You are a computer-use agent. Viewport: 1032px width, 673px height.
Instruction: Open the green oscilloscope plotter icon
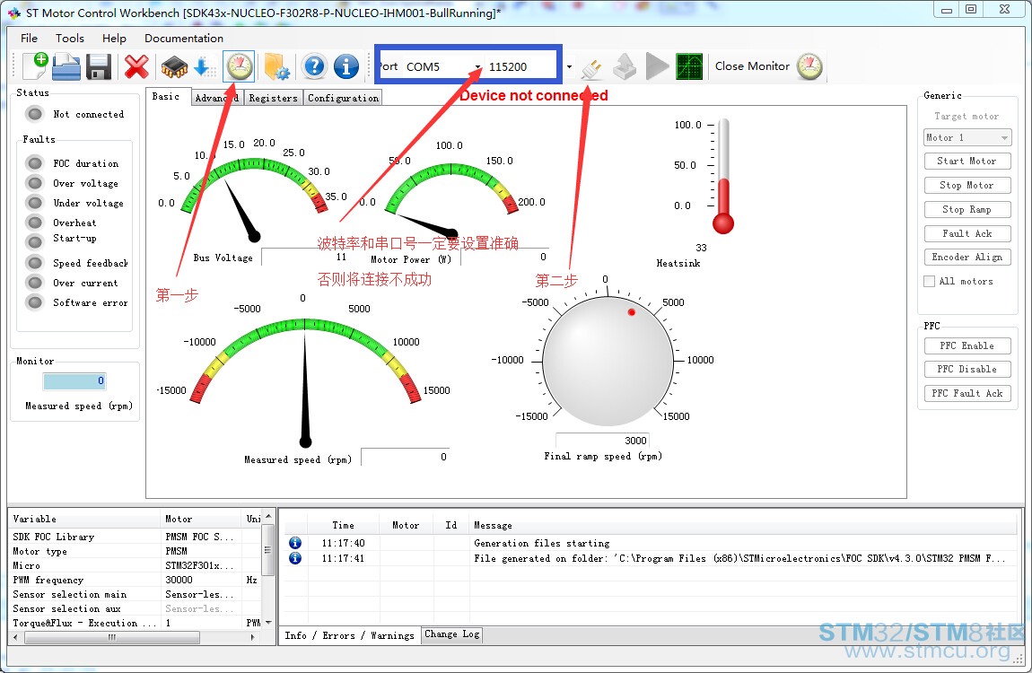point(689,66)
